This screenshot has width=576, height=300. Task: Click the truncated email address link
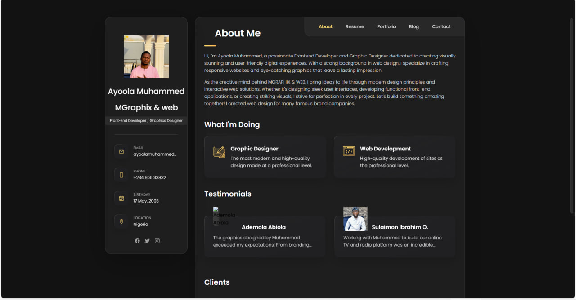point(156,154)
